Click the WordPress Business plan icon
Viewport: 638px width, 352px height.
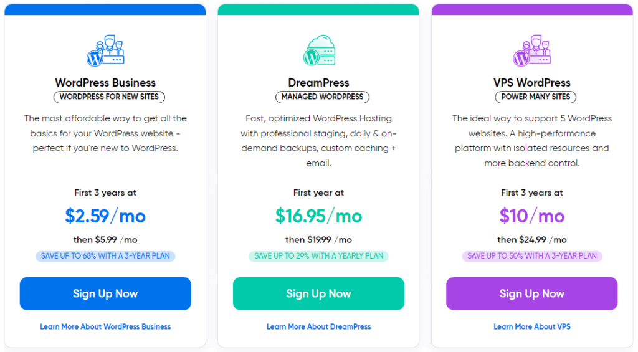point(105,51)
